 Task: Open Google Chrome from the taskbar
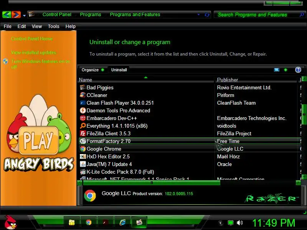click(89, 222)
